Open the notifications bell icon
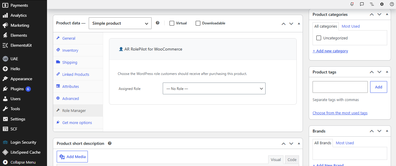 (x=352, y=4)
